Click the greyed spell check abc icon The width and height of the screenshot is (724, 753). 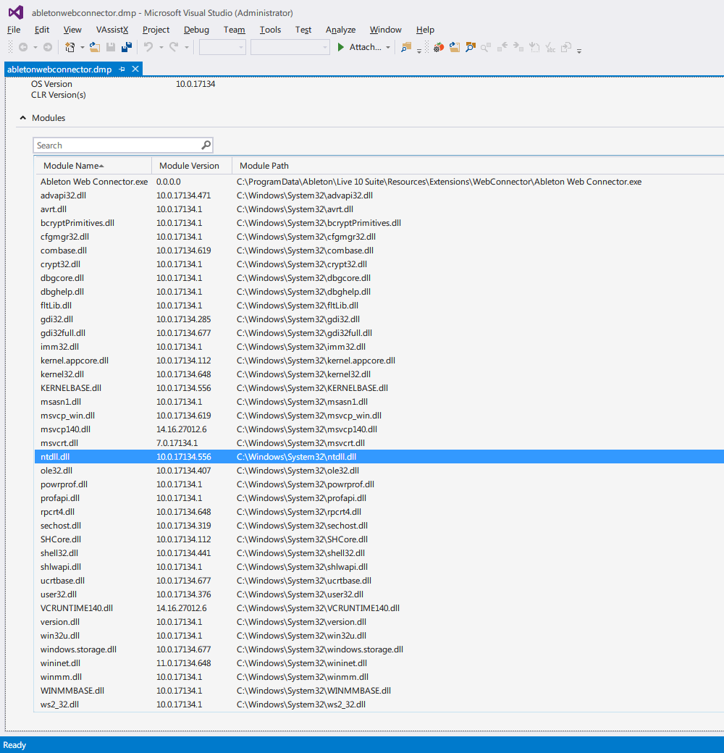[x=550, y=47]
